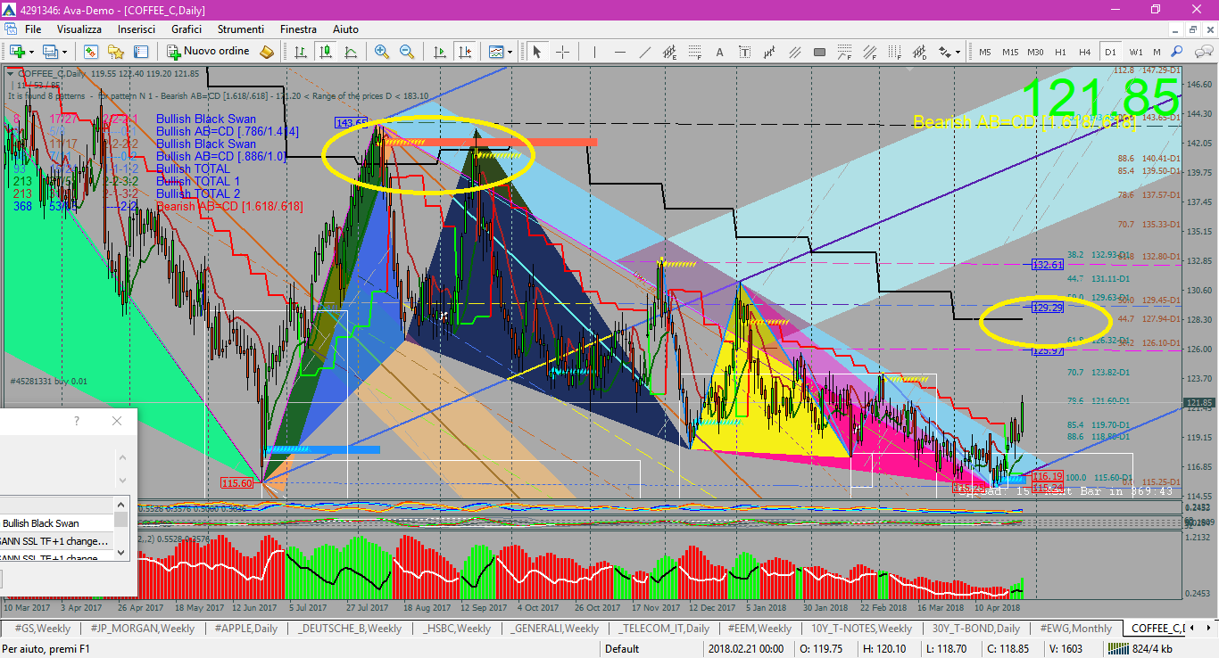Open the Inserisci menu
1219x658 pixels.
coord(137,29)
